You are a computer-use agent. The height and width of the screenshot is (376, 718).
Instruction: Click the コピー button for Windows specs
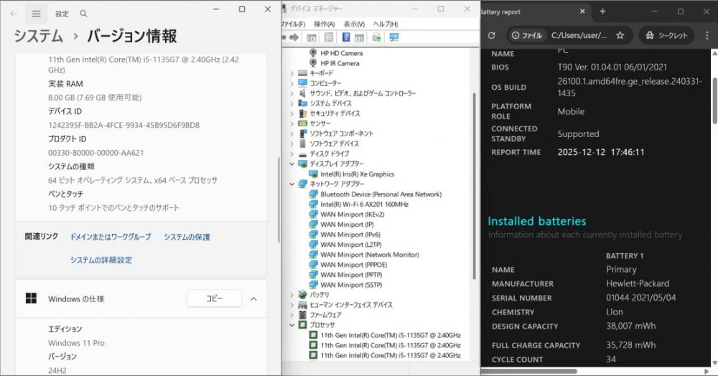point(214,299)
